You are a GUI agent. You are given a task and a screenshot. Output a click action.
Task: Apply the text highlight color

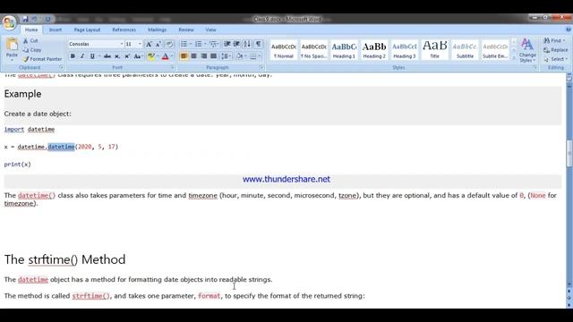[x=150, y=56]
